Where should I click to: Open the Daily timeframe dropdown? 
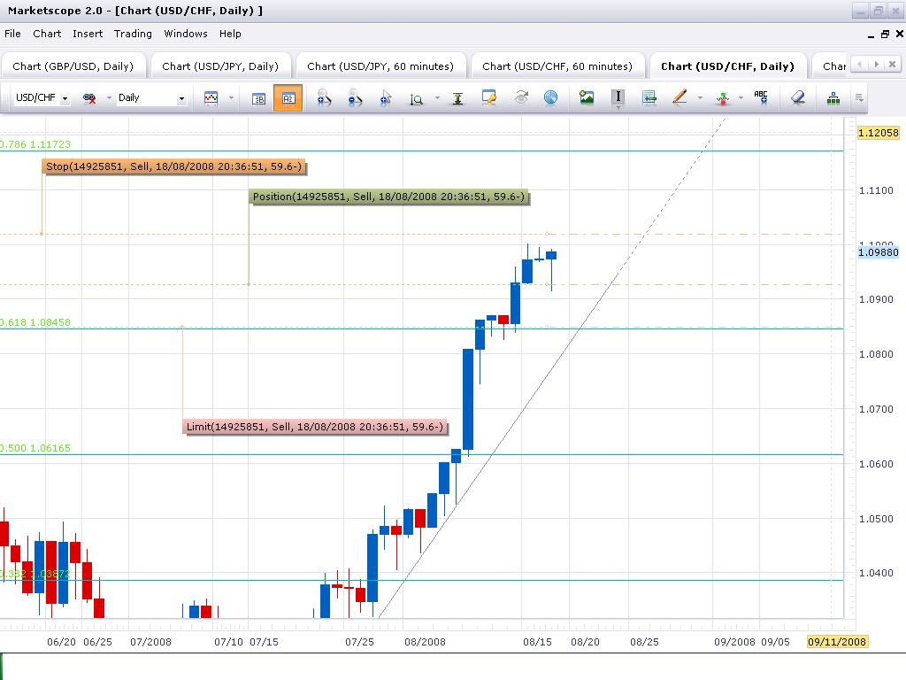click(181, 98)
